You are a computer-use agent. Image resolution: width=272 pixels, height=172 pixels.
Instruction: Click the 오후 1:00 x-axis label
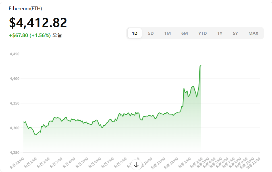pos(184,163)
